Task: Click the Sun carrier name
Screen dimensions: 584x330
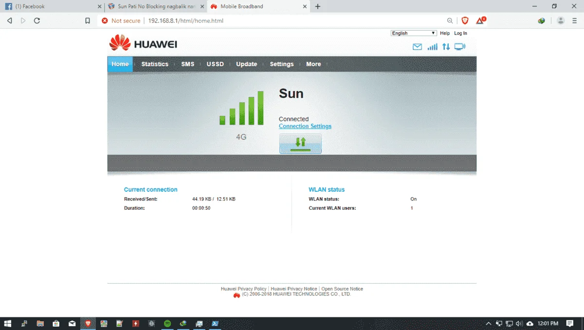Action: [291, 93]
